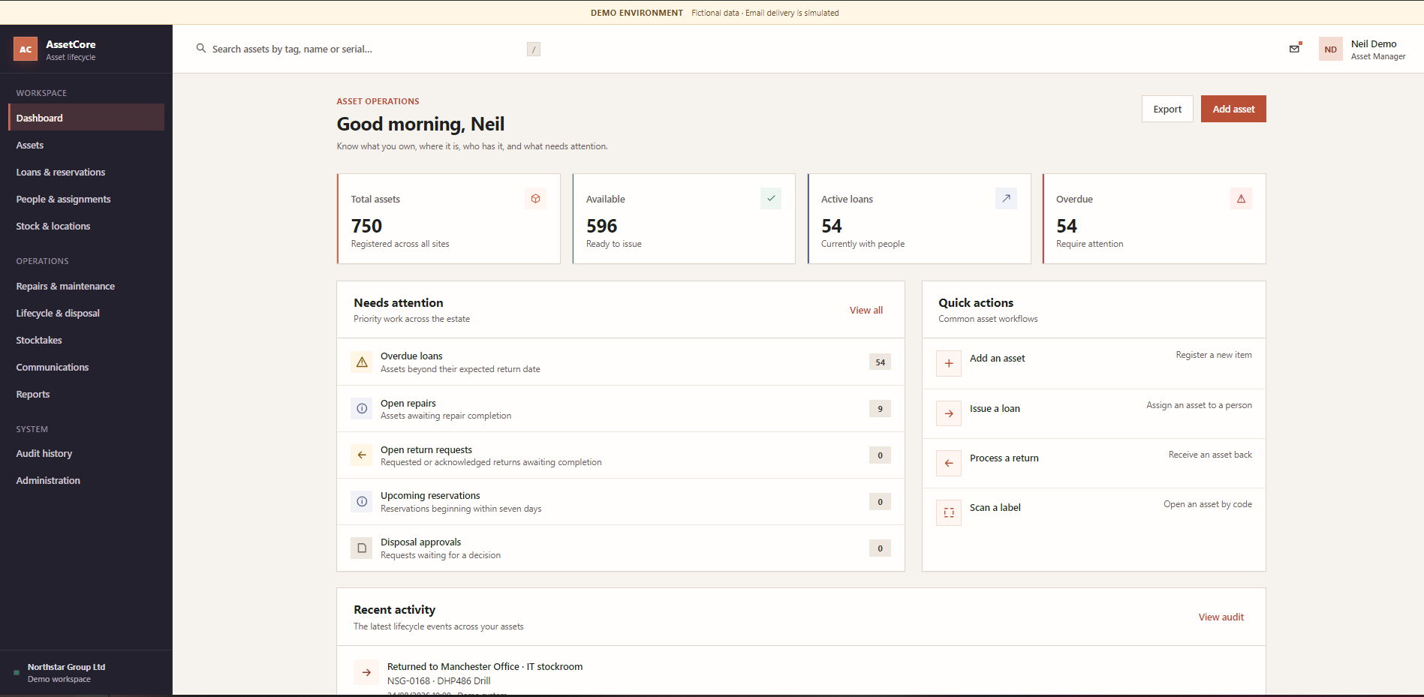Open Lifecycle & disposal
This screenshot has width=1424, height=697.
tap(86, 313)
